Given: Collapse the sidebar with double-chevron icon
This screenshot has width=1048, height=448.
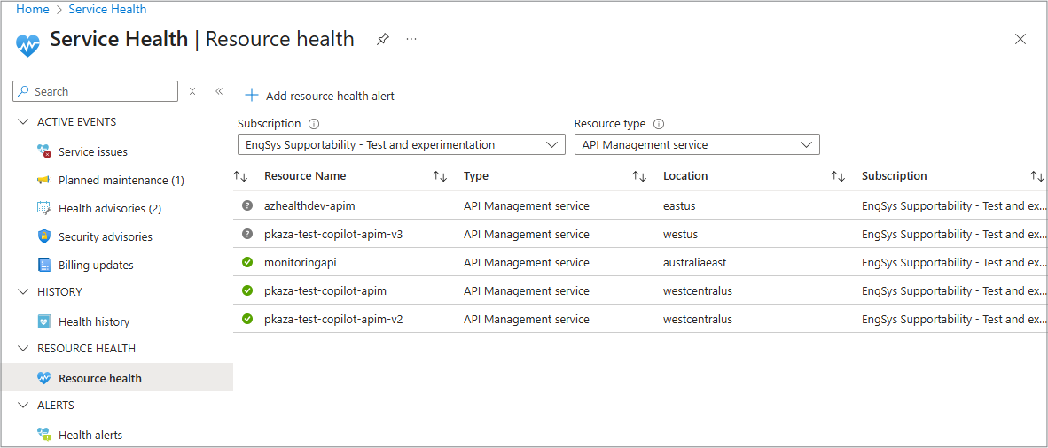Looking at the screenshot, I should coord(219,91).
